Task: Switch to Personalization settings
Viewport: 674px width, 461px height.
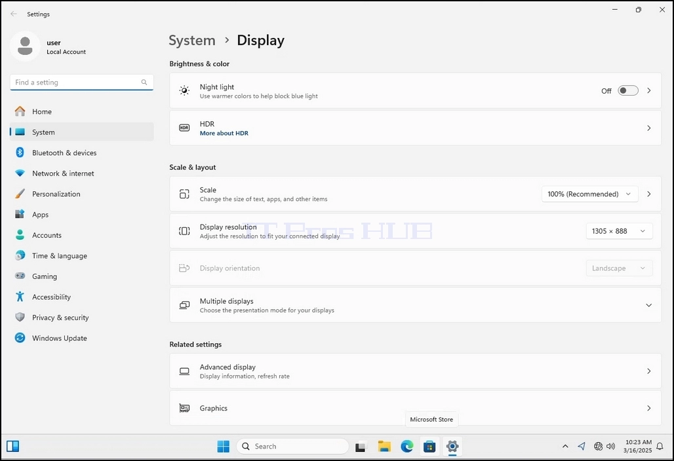Action: (82, 194)
